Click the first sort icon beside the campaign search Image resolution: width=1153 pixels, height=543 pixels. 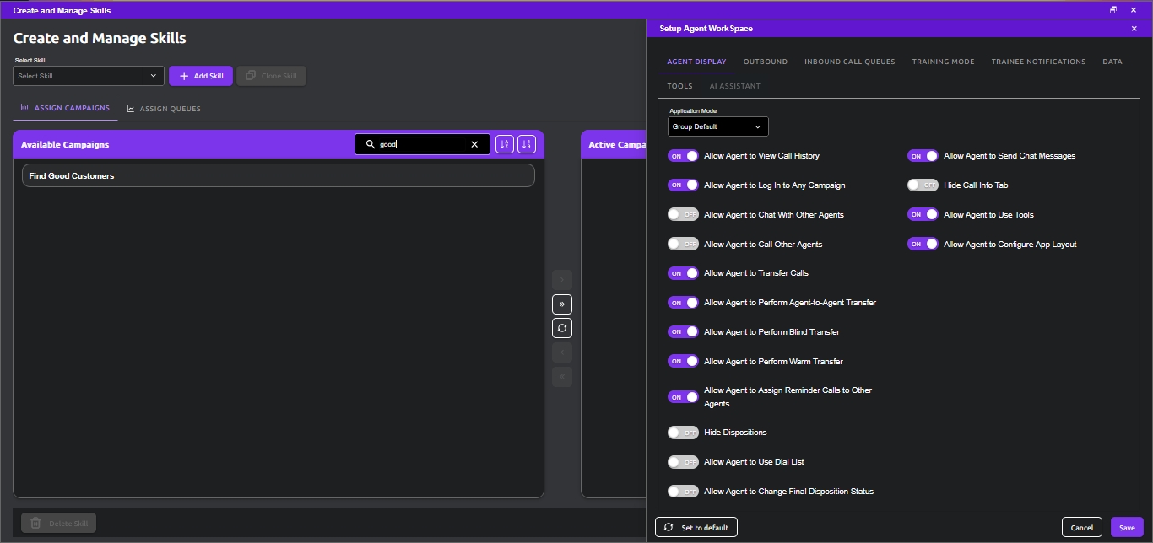[505, 144]
